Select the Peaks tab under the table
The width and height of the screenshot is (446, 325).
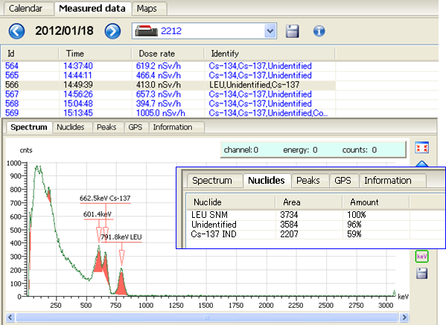tap(106, 127)
